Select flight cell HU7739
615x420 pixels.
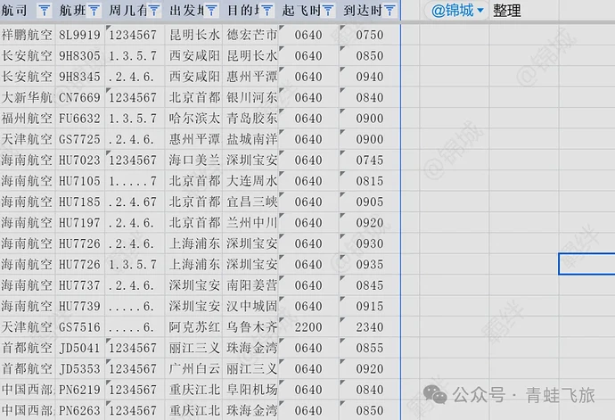(80, 306)
